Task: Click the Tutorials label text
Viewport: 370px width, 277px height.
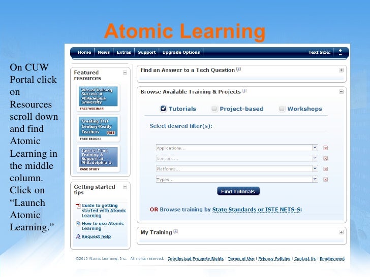Action: [182, 109]
